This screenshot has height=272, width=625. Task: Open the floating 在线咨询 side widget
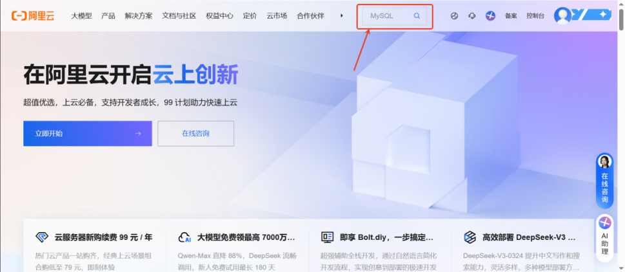pos(604,181)
